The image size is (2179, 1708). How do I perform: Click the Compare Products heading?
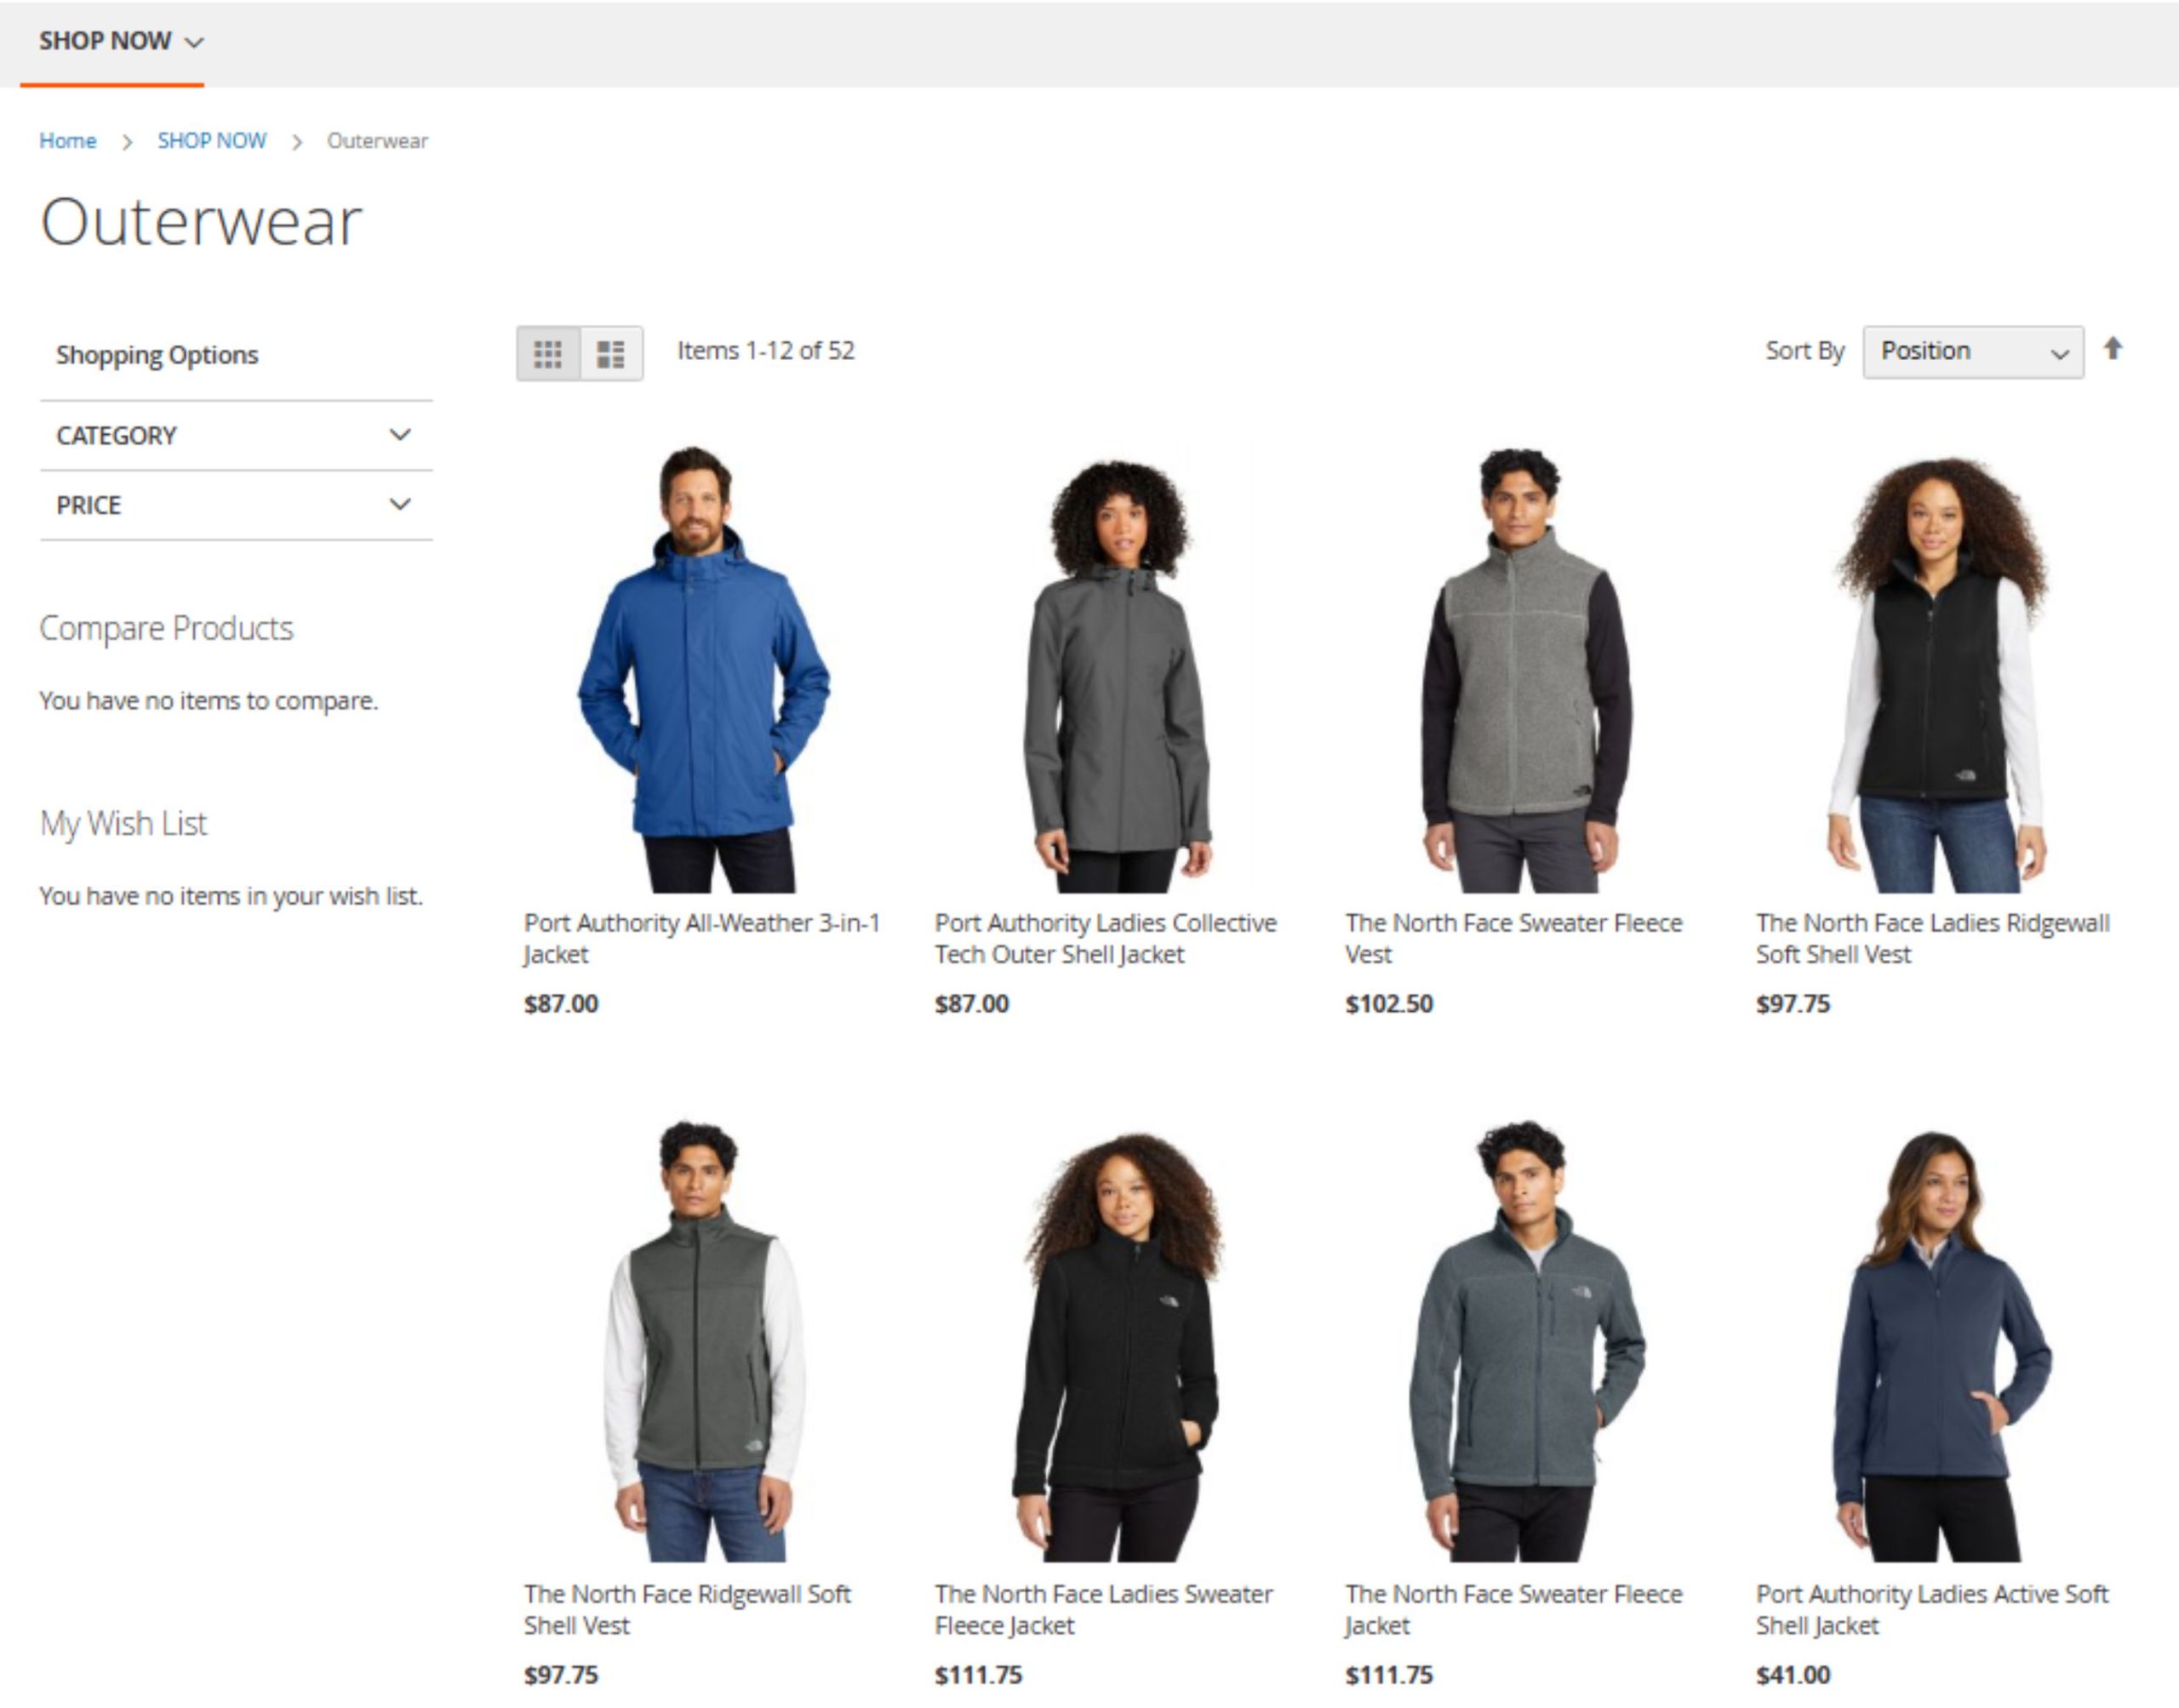click(166, 628)
